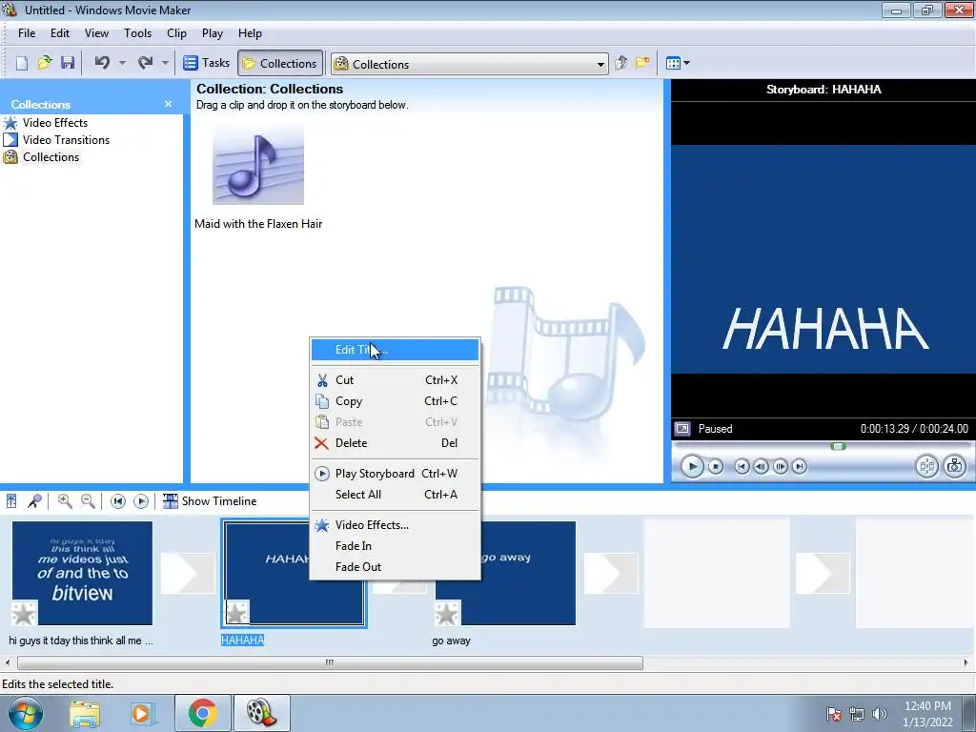Go back to previous clip in monitor
976x732 pixels.
(x=742, y=466)
